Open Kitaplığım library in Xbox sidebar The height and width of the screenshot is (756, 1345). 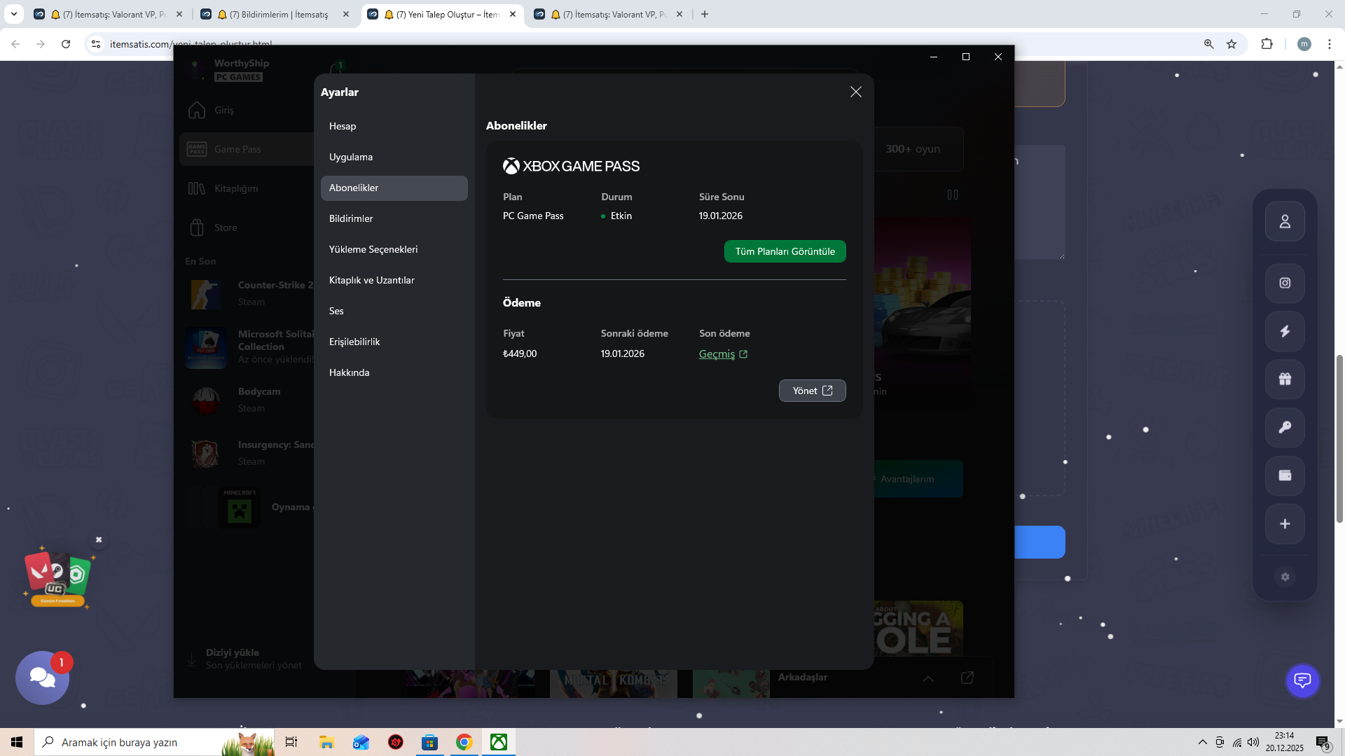point(247,188)
